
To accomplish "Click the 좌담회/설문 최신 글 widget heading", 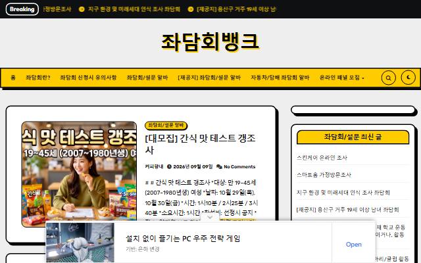I will point(353,137).
